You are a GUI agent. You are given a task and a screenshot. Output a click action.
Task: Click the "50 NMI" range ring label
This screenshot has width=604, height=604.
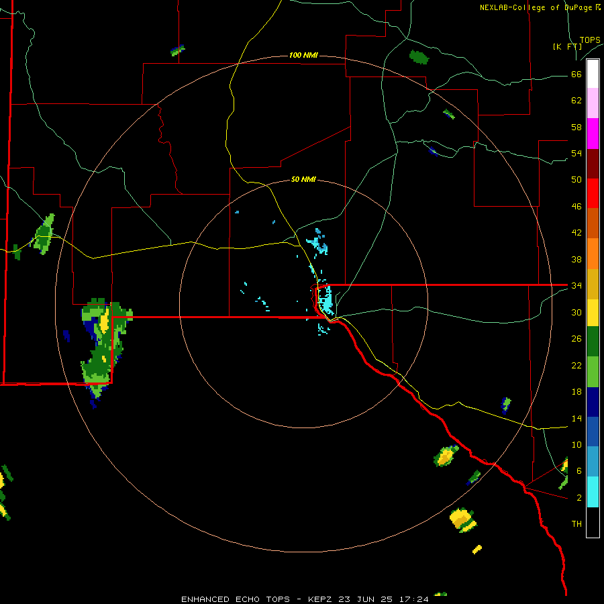click(303, 179)
